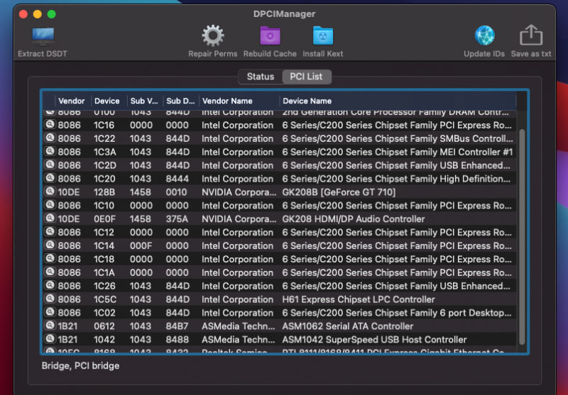This screenshot has height=395, width=568.
Task: Select 'H61 Express Chipset LPC Controller' text
Action: point(359,299)
